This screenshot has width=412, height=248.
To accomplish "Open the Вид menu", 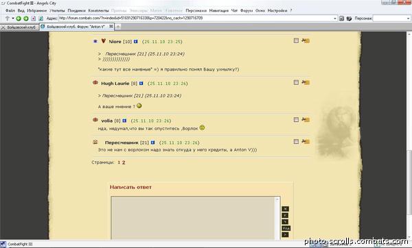I will [x=21, y=11].
